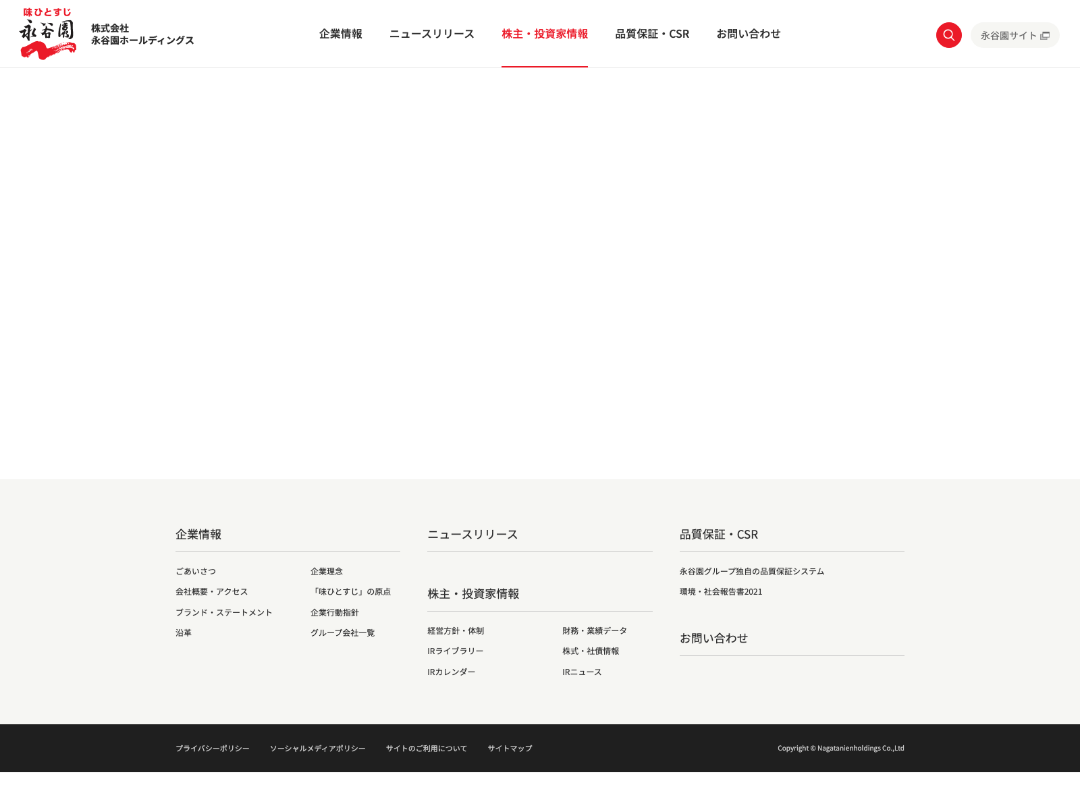The width and height of the screenshot is (1080, 810).
Task: Open the 企業情報 menu in top navigation
Action: pyautogui.click(x=340, y=34)
